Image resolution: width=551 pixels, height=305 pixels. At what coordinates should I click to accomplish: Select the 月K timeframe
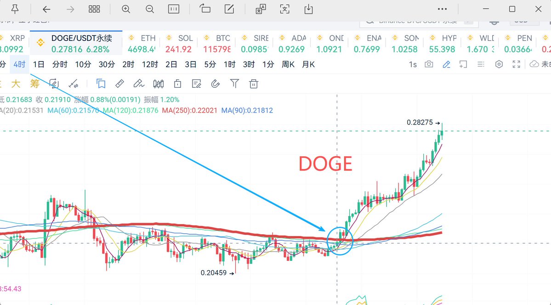tap(308, 64)
